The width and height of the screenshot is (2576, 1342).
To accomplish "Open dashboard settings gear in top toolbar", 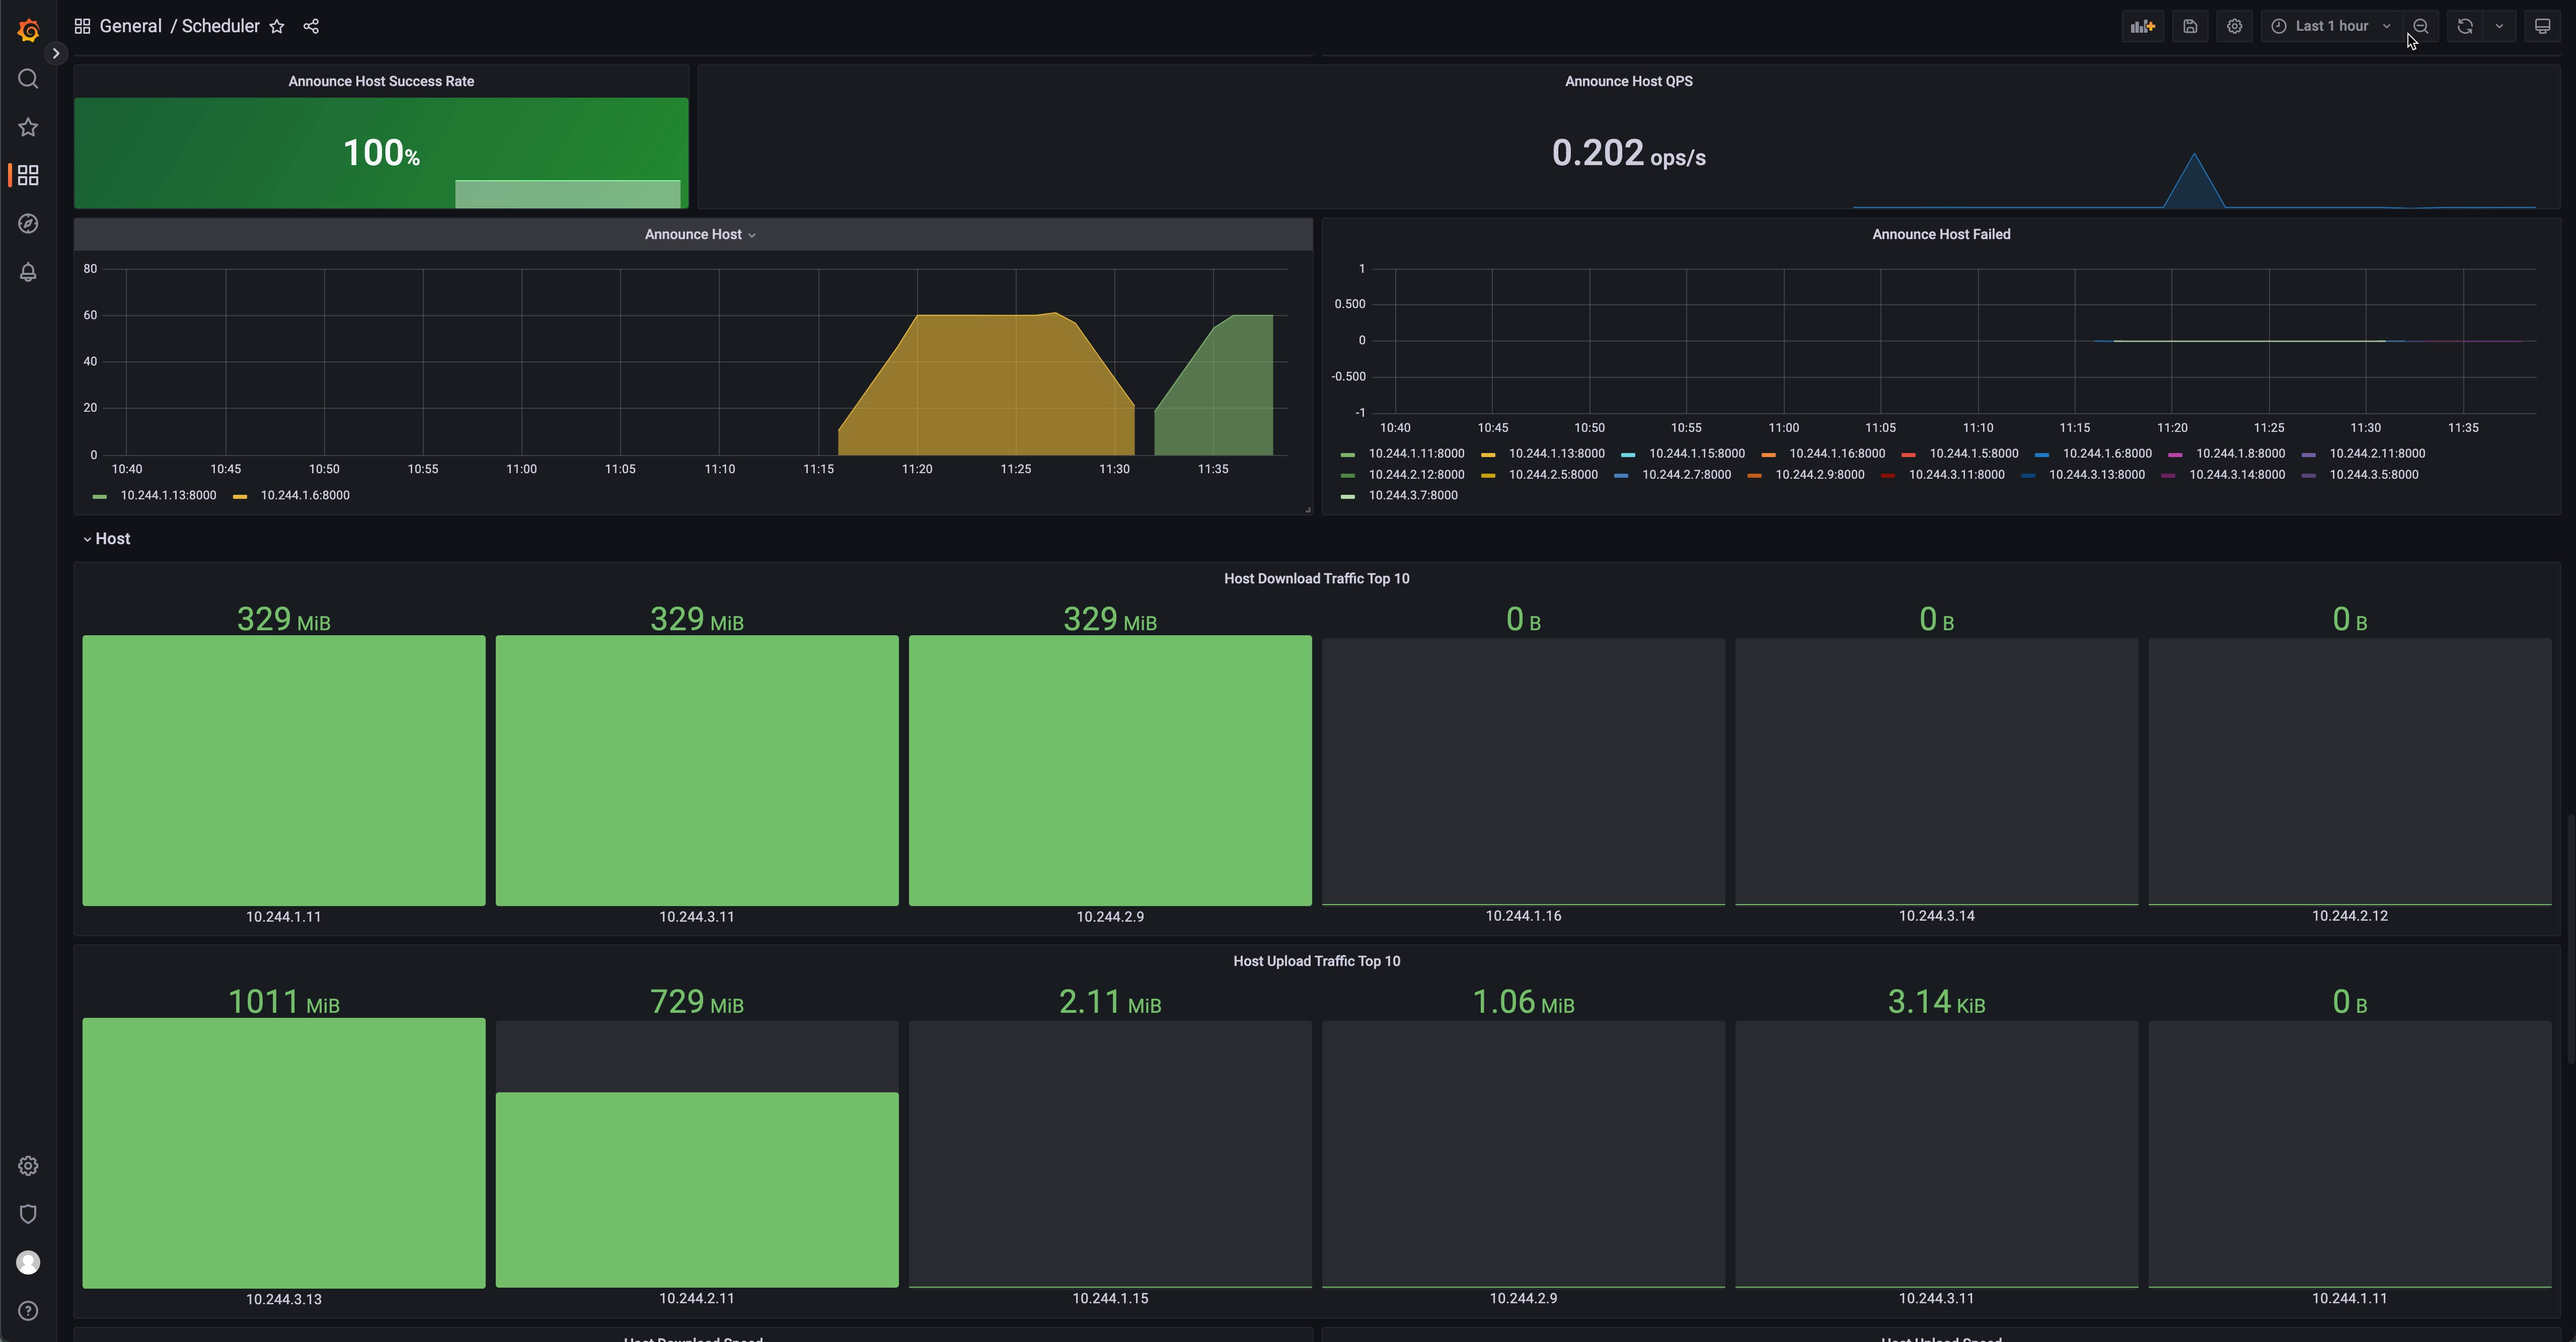I will (2234, 27).
